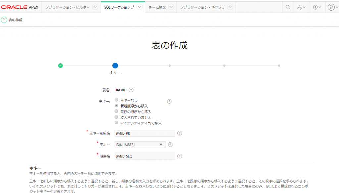Show help icon for 主キー radio group

pos(169,101)
